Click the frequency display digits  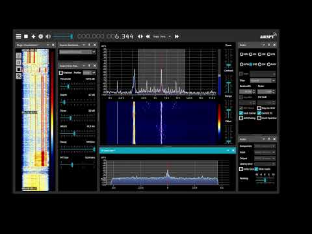(105, 36)
